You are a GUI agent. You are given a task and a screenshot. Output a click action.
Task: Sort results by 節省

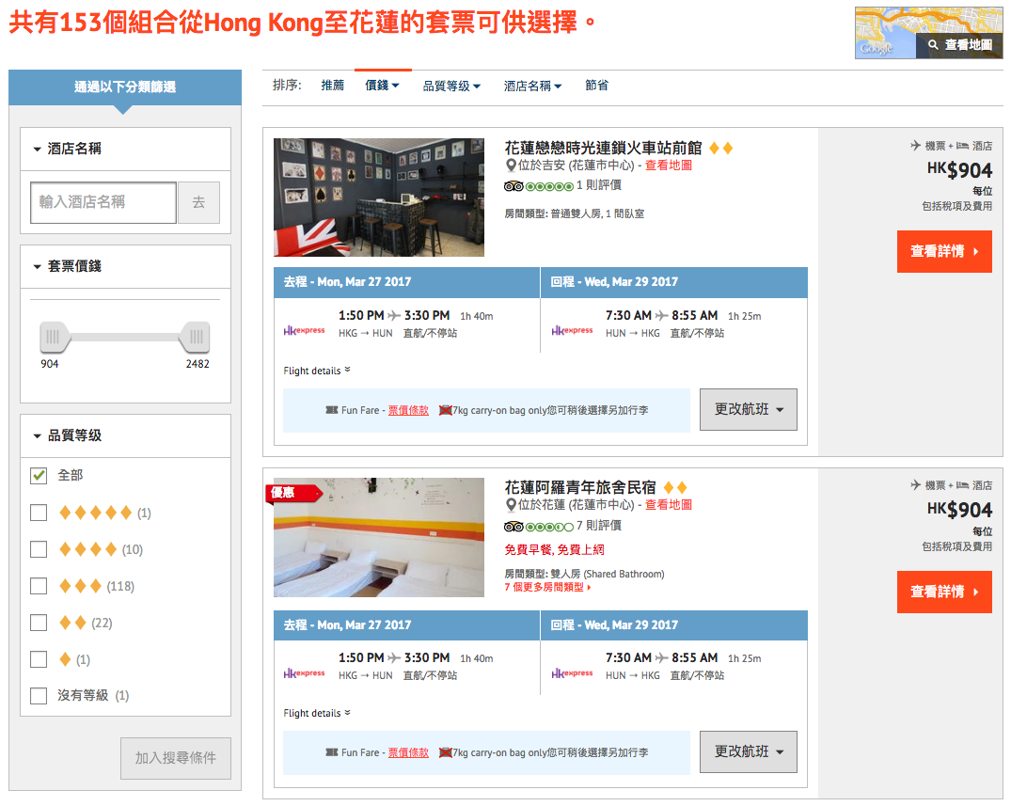pyautogui.click(x=596, y=85)
